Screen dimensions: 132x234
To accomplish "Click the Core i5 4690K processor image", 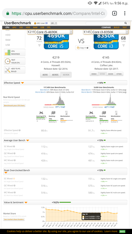I will tap(56, 42).
